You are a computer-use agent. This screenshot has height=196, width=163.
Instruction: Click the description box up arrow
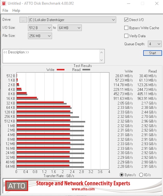(x=102, y=52)
